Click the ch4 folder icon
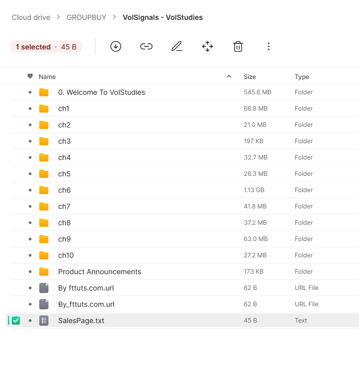The height and width of the screenshot is (371, 359). (44, 157)
